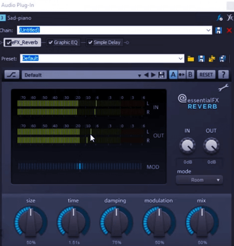Image resolution: width=234 pixels, height=246 pixels.
Task: Go to next reverb preset
Action: (x=153, y=75)
